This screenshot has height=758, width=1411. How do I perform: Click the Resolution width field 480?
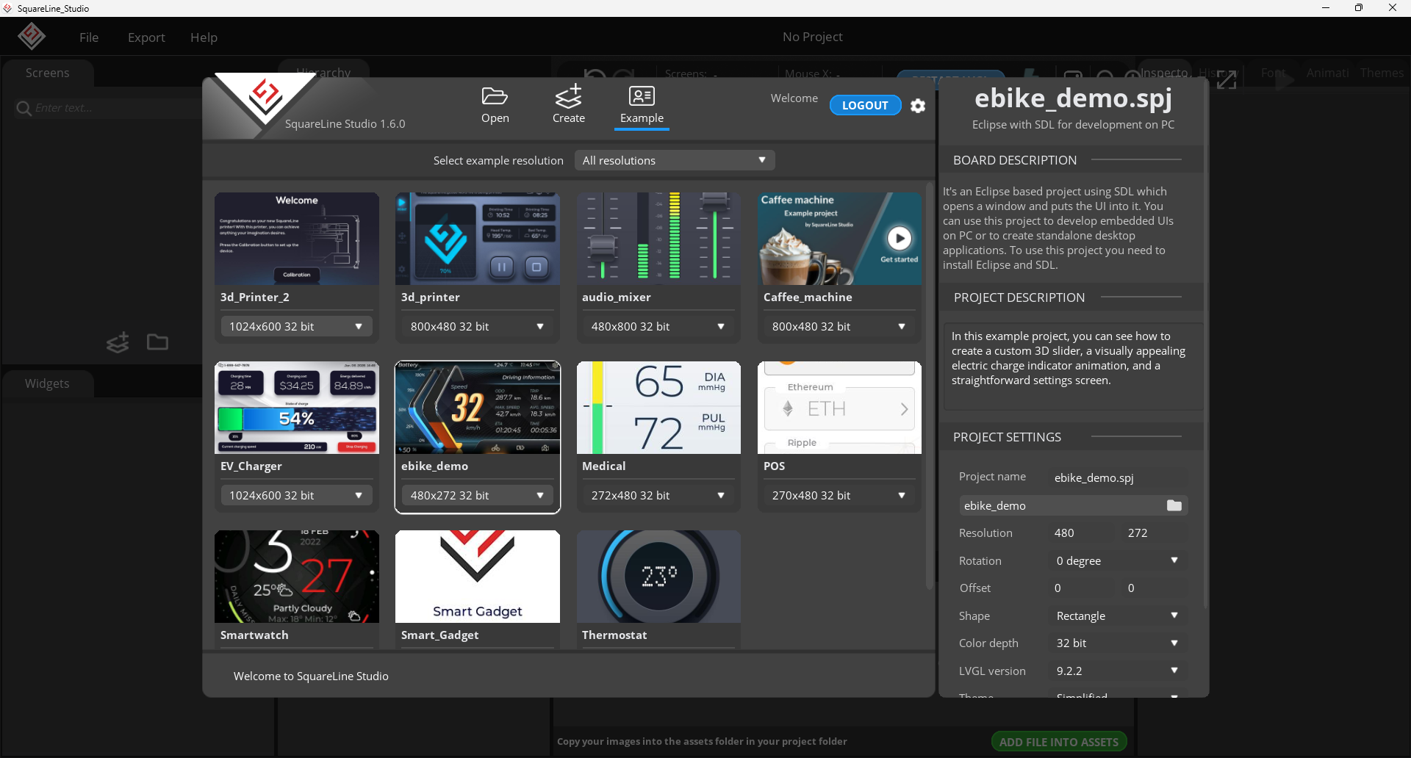pos(1082,533)
